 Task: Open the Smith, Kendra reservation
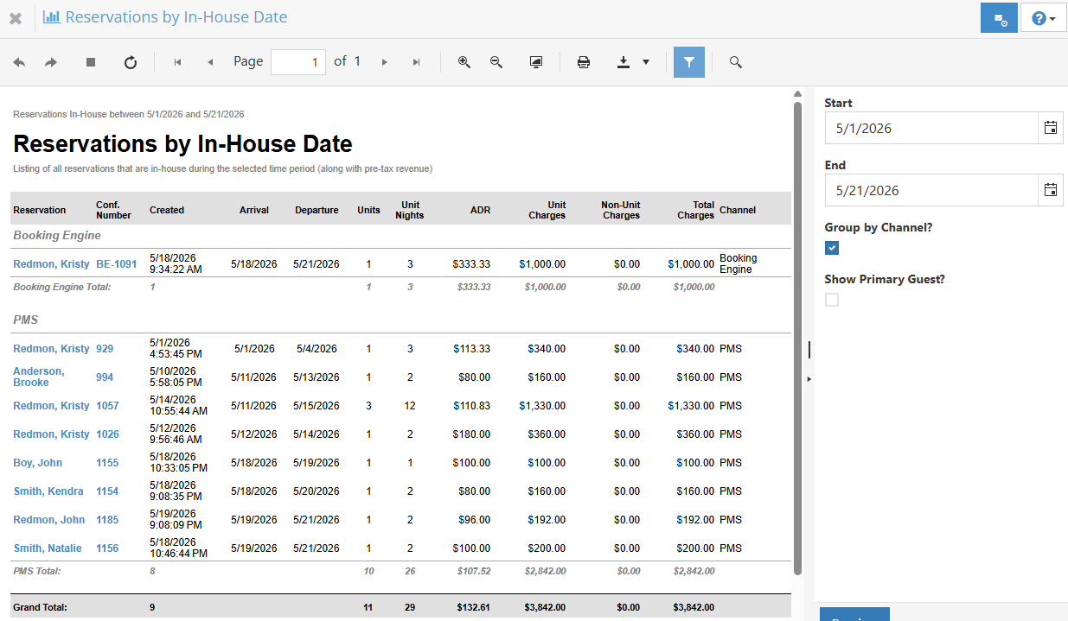pos(48,491)
